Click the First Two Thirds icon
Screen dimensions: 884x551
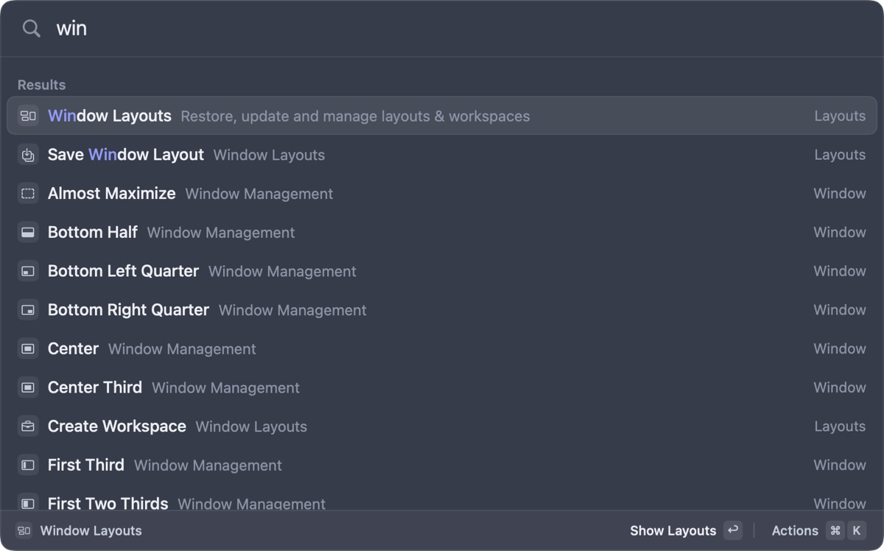(x=28, y=503)
